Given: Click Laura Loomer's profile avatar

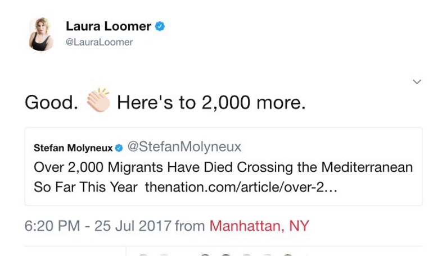Looking at the screenshot, I should [x=40, y=34].
